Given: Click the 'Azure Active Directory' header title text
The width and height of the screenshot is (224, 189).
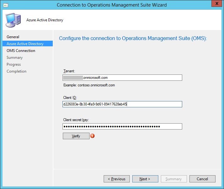Looking at the screenshot, I should 45,20.
